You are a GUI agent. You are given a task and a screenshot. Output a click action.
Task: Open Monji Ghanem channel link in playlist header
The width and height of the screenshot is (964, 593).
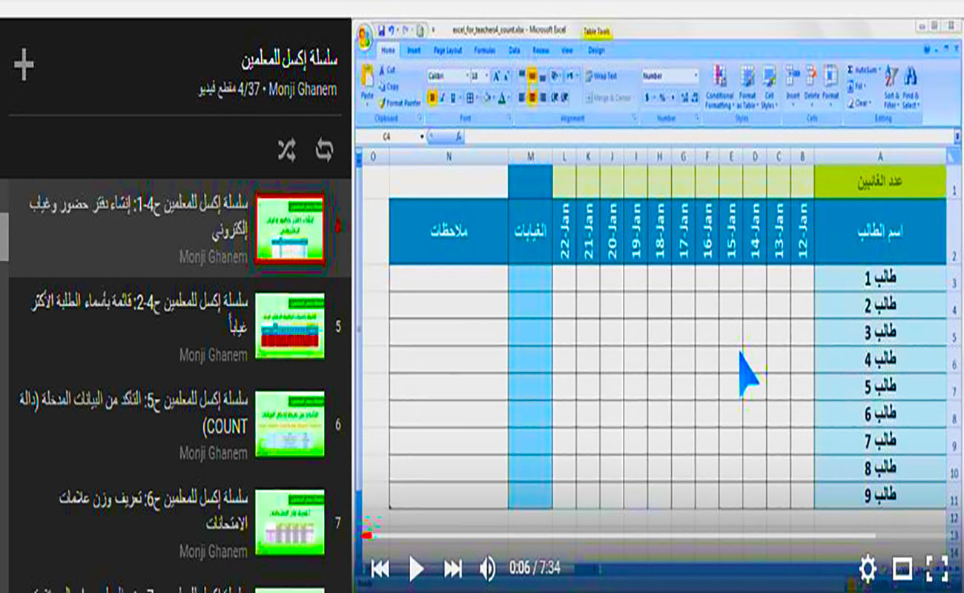tap(302, 90)
